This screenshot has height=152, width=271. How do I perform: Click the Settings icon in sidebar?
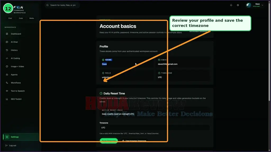(x=7, y=137)
